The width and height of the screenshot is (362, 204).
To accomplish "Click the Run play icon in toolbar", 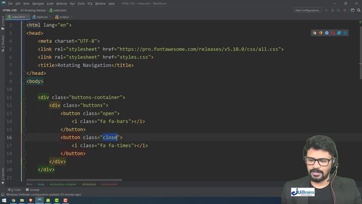I will point(326,10).
